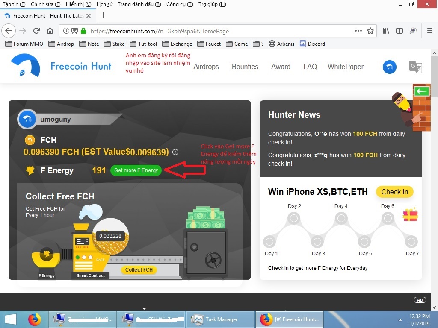Viewport: 438px width, 328px height.
Task: Open the Trang đánh dấu menu
Action: (139, 4)
